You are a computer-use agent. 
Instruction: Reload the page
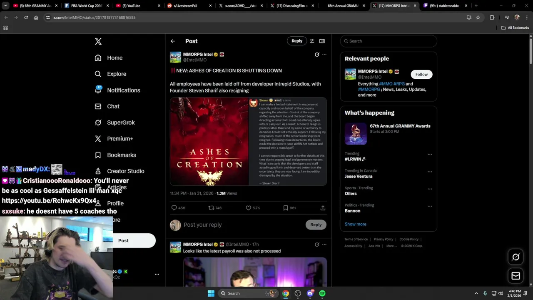(26, 17)
